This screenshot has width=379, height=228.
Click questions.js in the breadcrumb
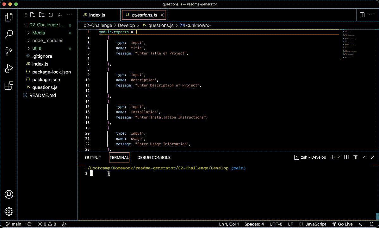click(161, 25)
